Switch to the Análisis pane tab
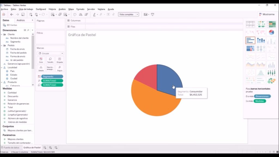Viewport: 279px width, 157px height. tap(21, 20)
